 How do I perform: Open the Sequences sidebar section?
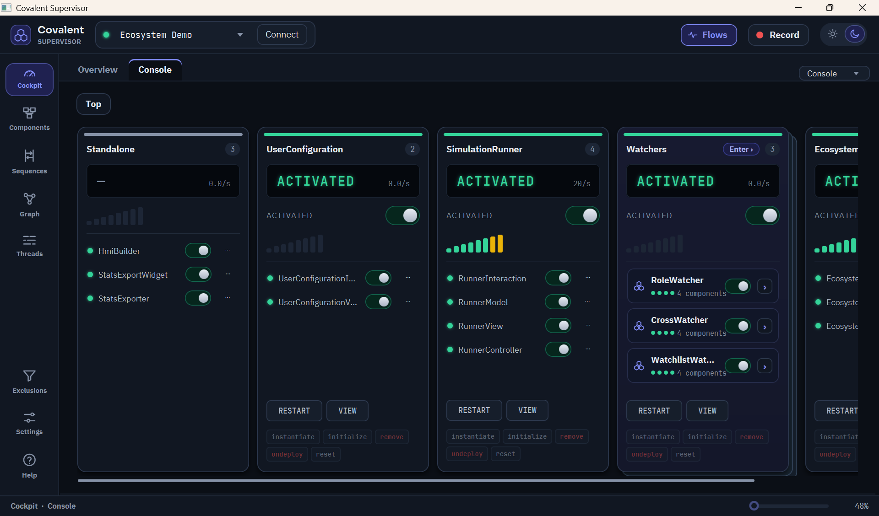(29, 162)
